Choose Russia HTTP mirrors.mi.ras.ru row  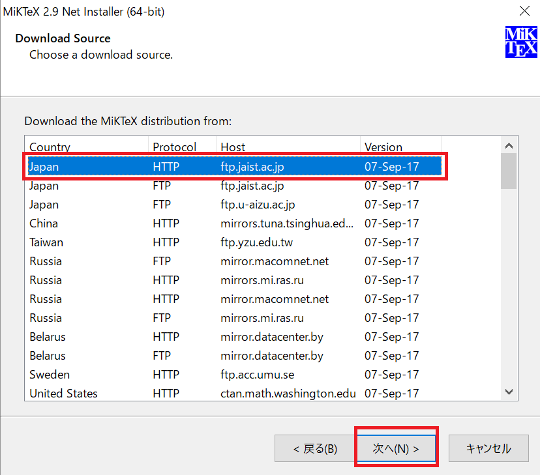coord(235,280)
